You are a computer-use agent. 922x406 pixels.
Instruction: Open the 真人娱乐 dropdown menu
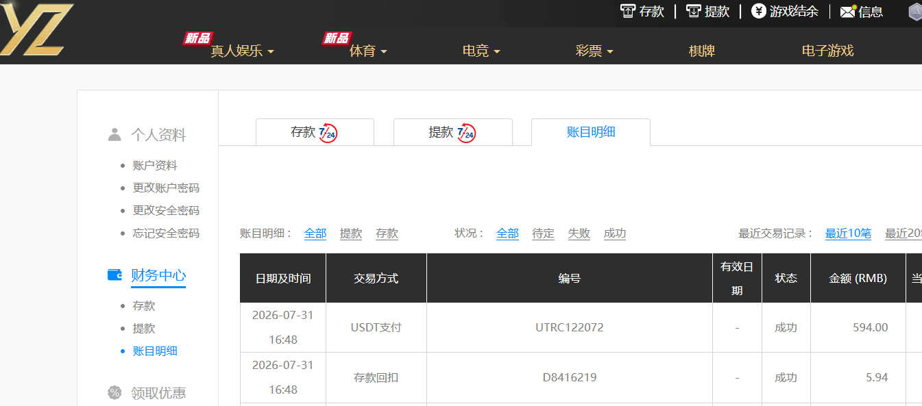coord(242,51)
